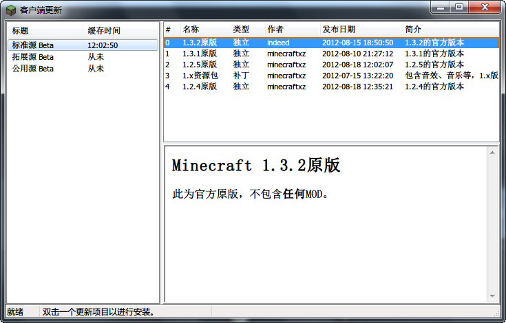This screenshot has height=323, width=506.
Task: Select the 1.2.4原版 update row
Action: tap(331, 87)
